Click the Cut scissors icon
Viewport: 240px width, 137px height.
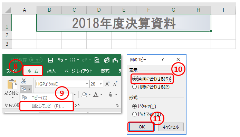[x=24, y=81]
